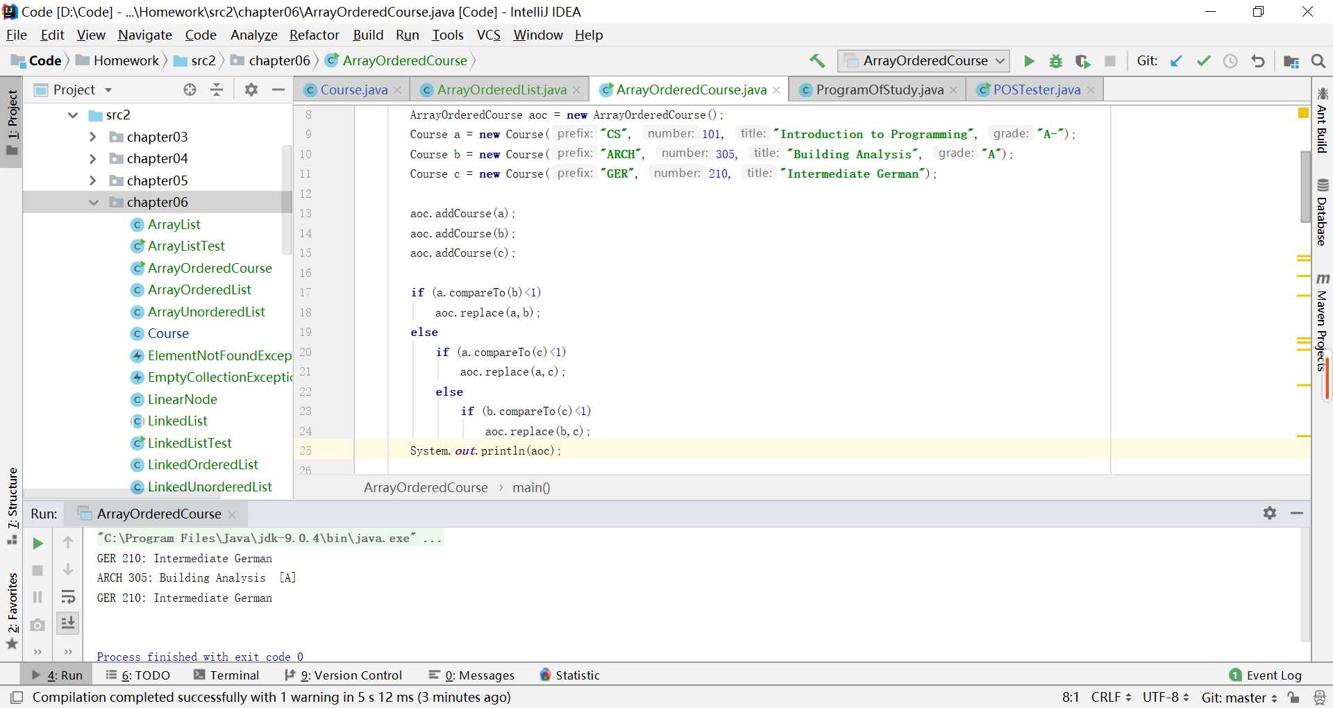Screen dimensions: 1333x708
Task: Open Project Structure icon in toolbar
Action: 1291,61
